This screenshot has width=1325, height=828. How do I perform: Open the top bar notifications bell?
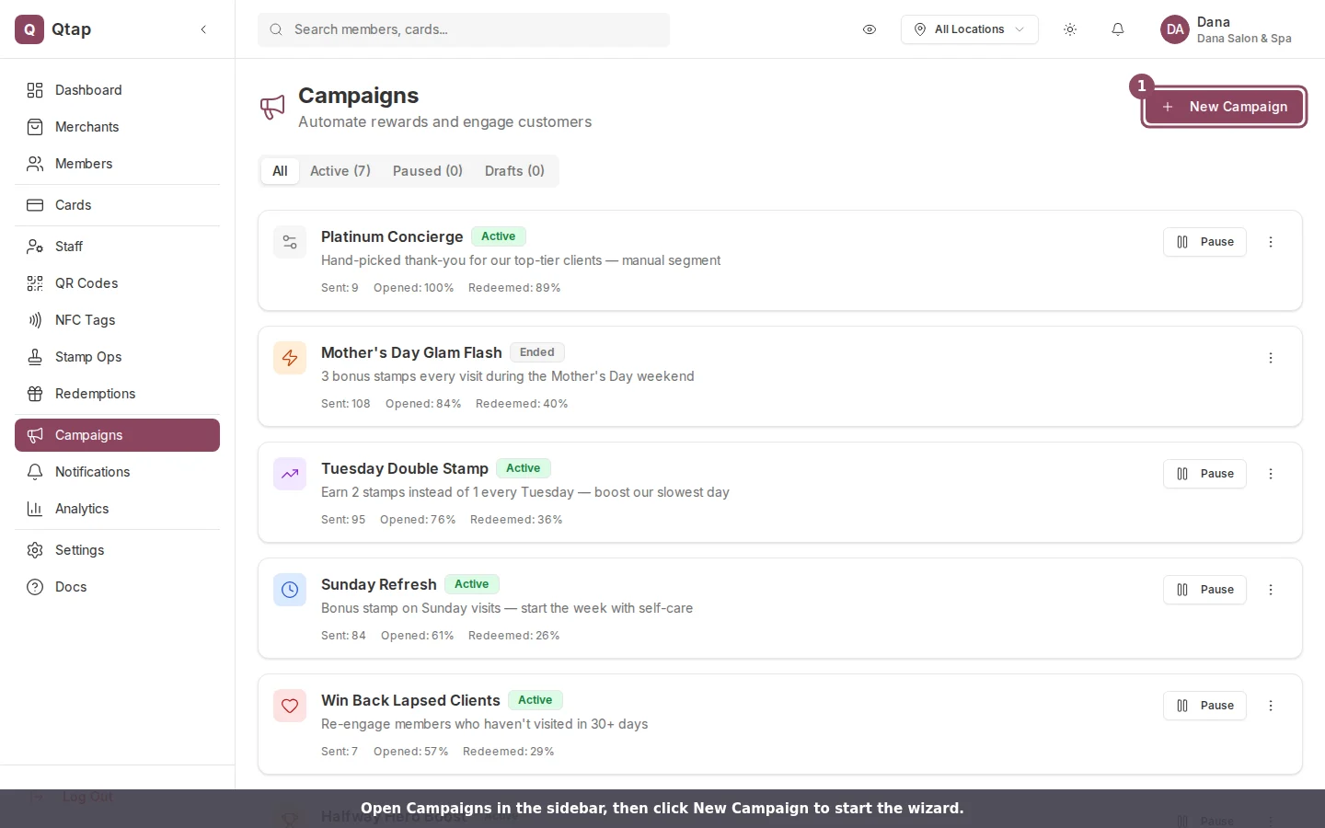1118,29
